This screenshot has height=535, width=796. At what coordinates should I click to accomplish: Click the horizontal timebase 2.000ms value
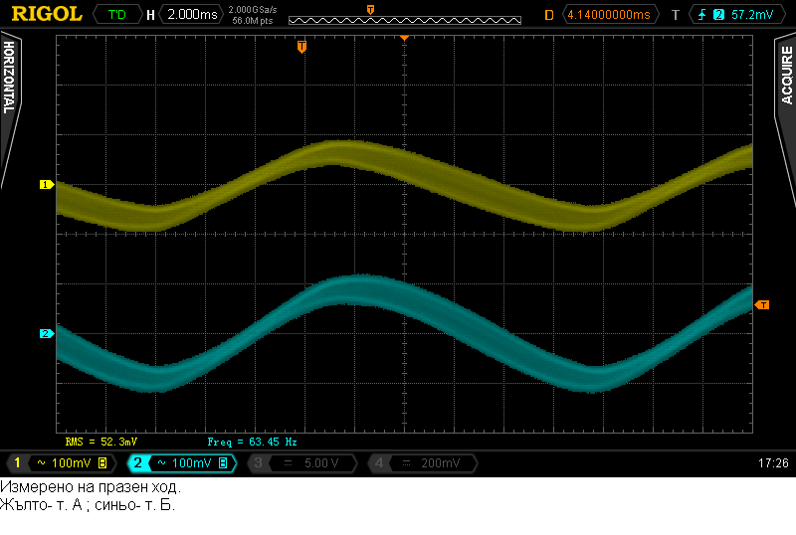pos(192,14)
